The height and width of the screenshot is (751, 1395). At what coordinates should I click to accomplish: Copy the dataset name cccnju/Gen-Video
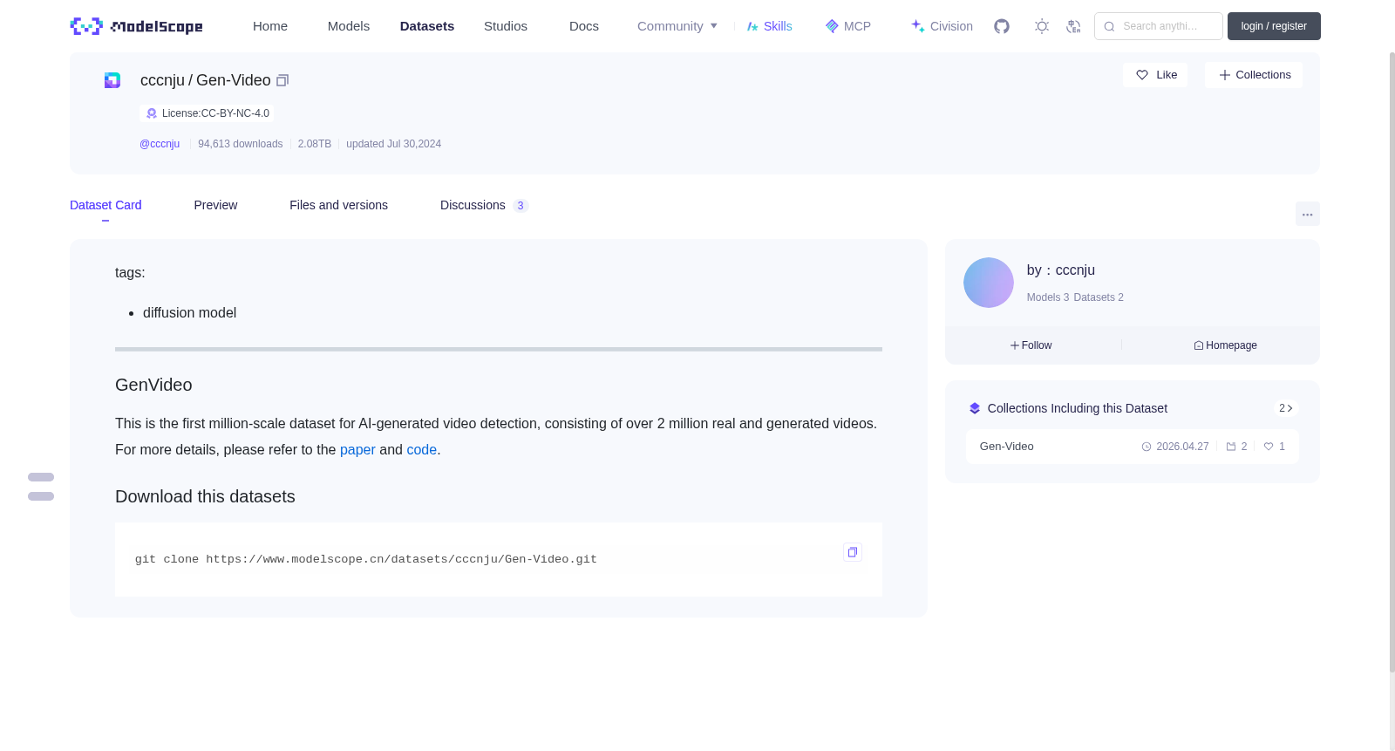coord(282,80)
